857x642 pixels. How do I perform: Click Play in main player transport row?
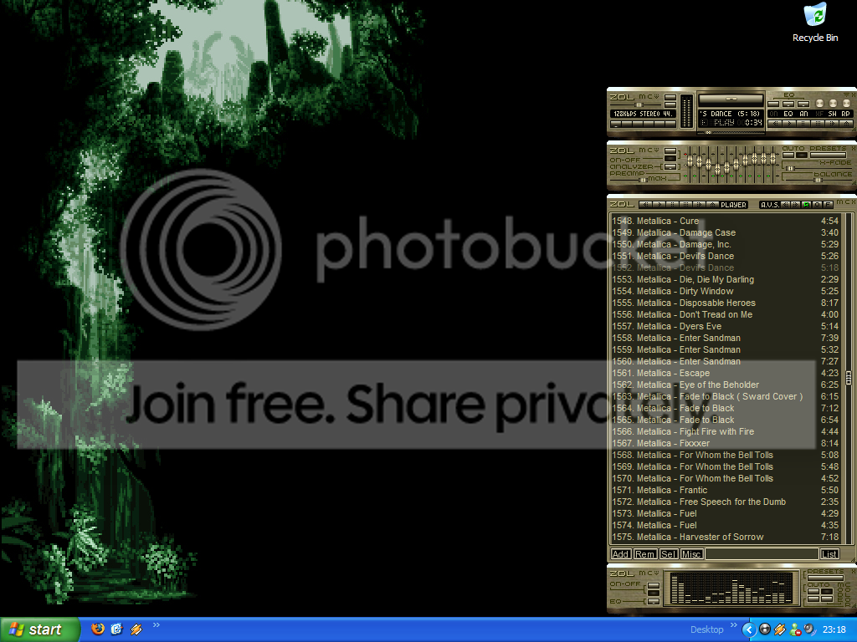789,124
